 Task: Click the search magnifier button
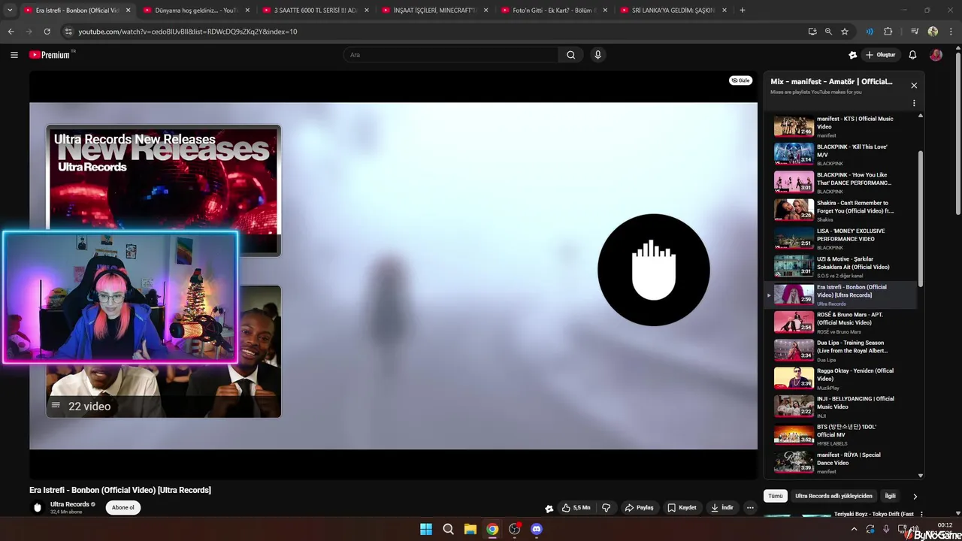point(570,55)
